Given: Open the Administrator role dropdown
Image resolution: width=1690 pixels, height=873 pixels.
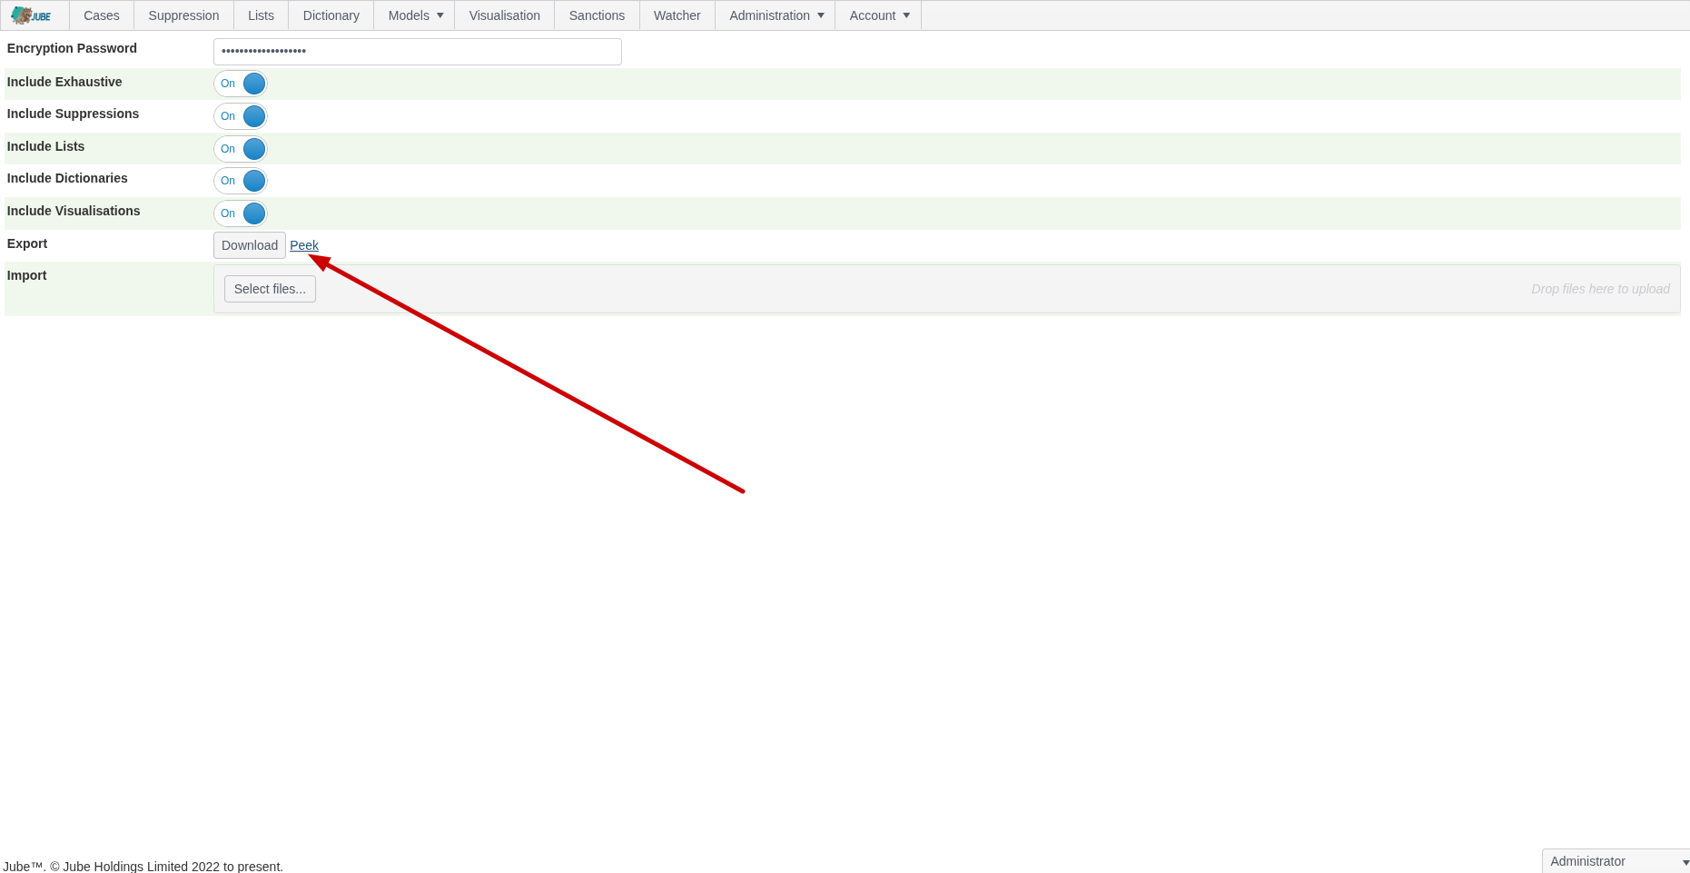Looking at the screenshot, I should coord(1616,861).
